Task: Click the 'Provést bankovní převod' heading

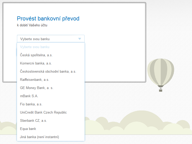Action: pos(48,19)
